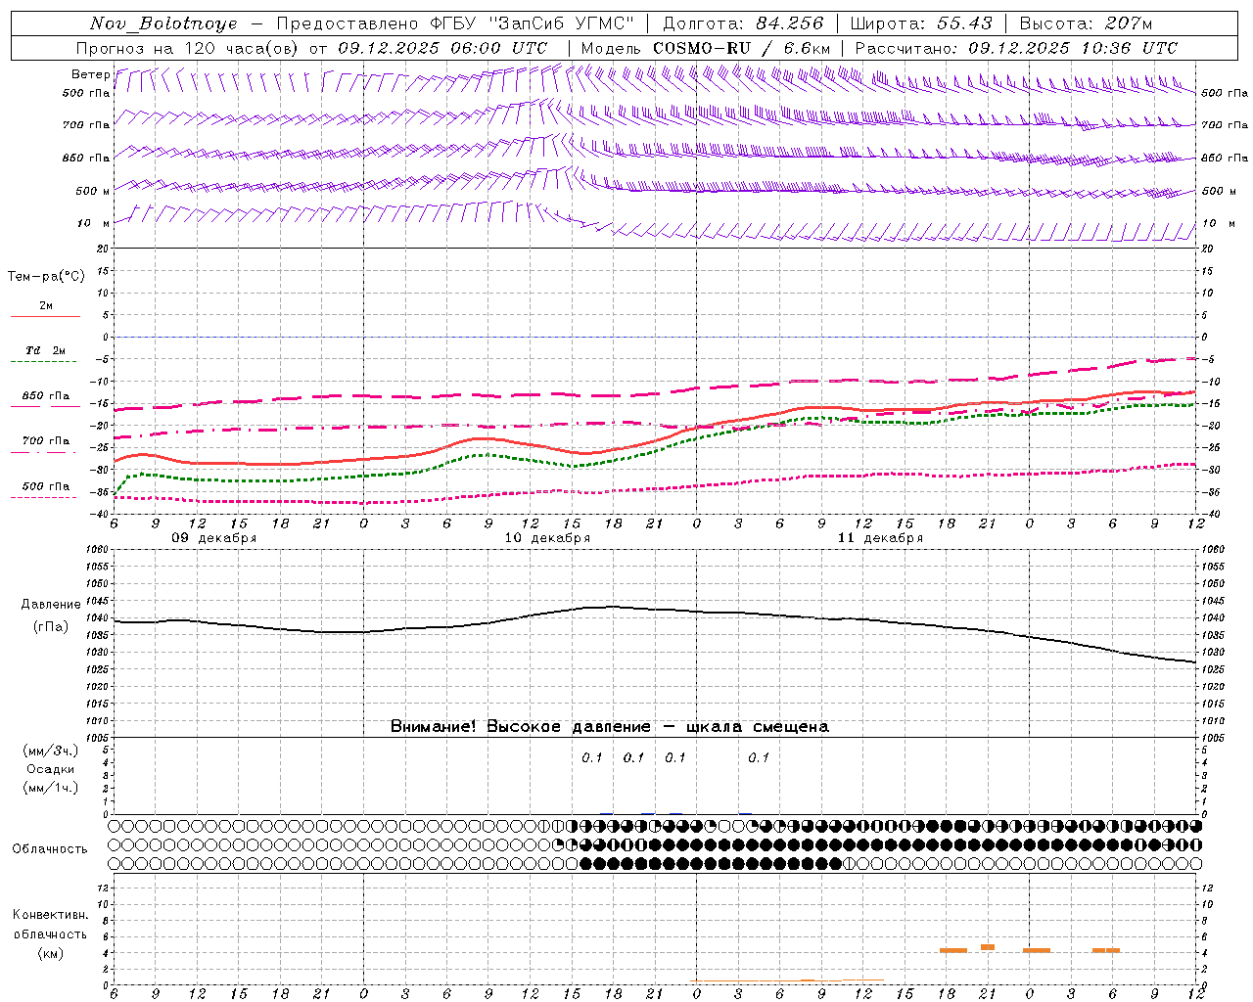Click the warning Внимание! Высокое давление — шкала смещена
The image size is (1253, 1002).
point(610,727)
